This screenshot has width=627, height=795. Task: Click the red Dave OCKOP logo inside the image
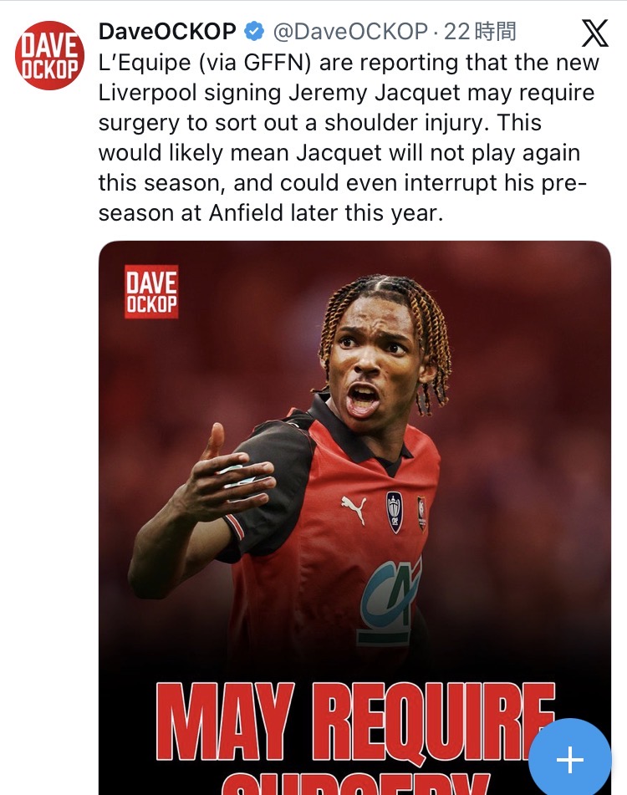pyautogui.click(x=151, y=292)
